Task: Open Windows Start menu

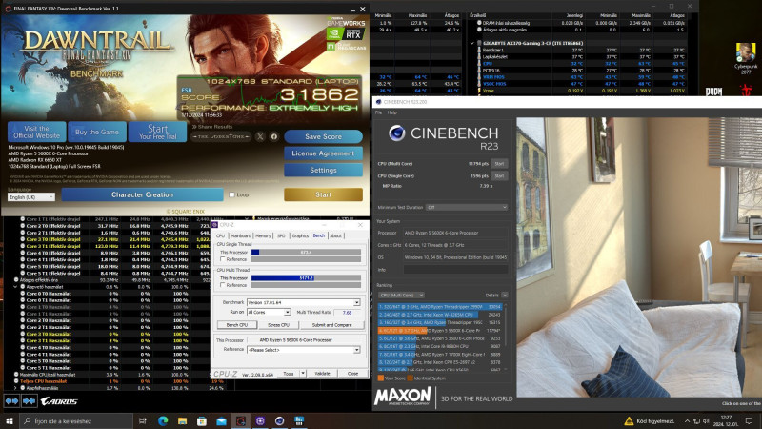Action: (x=10, y=420)
